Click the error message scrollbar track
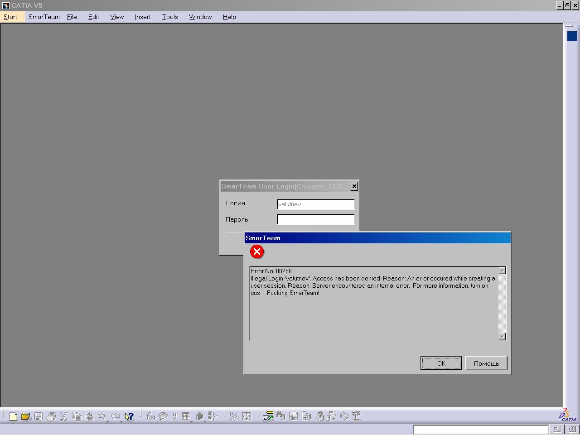Image resolution: width=580 pixels, height=435 pixels. tap(502, 304)
